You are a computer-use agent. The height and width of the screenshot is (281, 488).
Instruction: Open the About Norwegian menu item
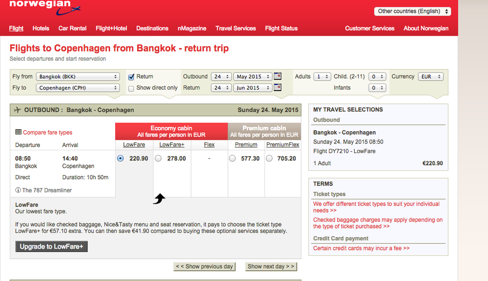pos(426,28)
